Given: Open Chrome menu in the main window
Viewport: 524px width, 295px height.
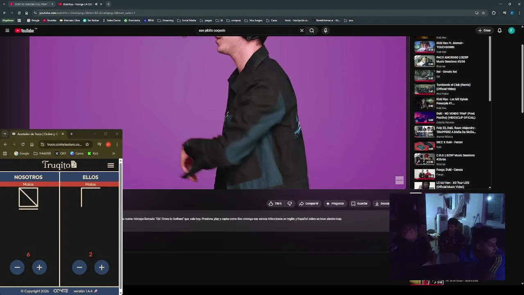Looking at the screenshot, I should pos(519,13).
